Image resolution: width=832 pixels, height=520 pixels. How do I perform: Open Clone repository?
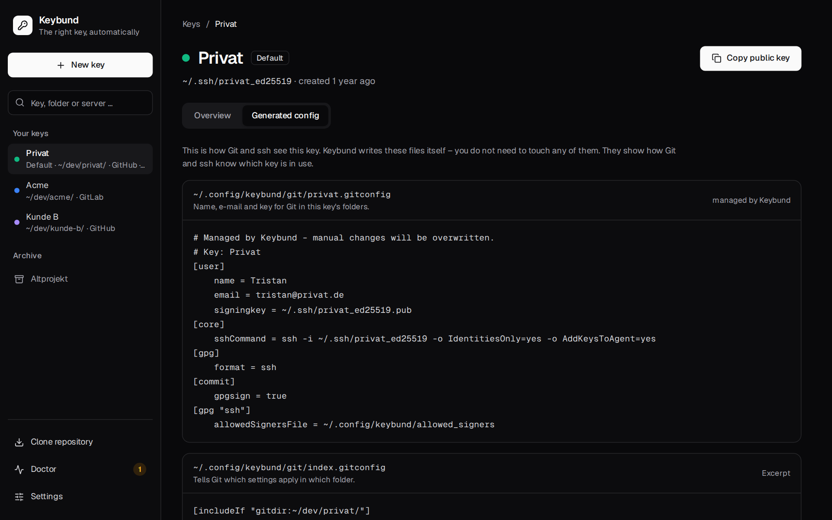pos(80,442)
